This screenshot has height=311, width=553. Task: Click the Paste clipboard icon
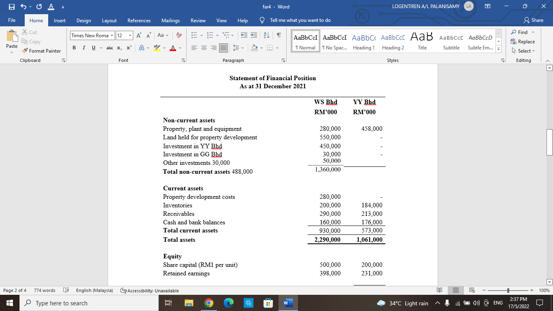(x=12, y=36)
